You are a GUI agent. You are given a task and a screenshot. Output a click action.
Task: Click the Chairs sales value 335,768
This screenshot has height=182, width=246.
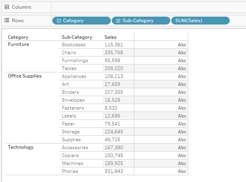pyautogui.click(x=114, y=52)
